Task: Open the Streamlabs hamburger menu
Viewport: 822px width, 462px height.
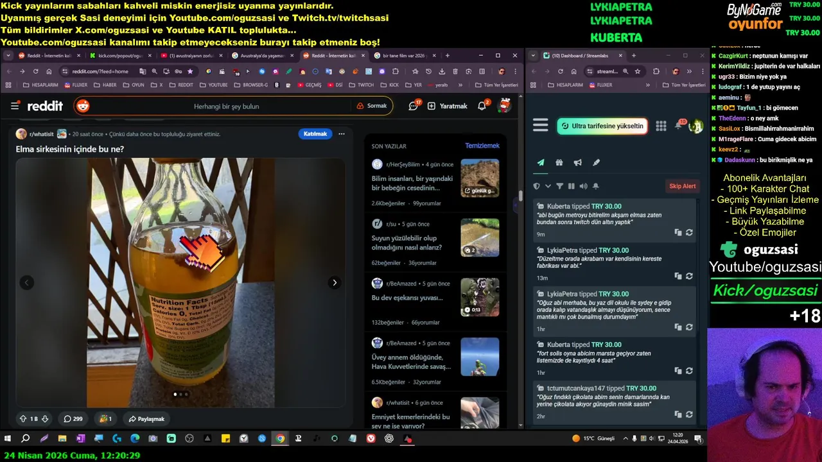Action: click(x=540, y=126)
